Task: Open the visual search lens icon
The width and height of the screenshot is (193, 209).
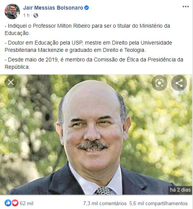Action: (x=159, y=83)
